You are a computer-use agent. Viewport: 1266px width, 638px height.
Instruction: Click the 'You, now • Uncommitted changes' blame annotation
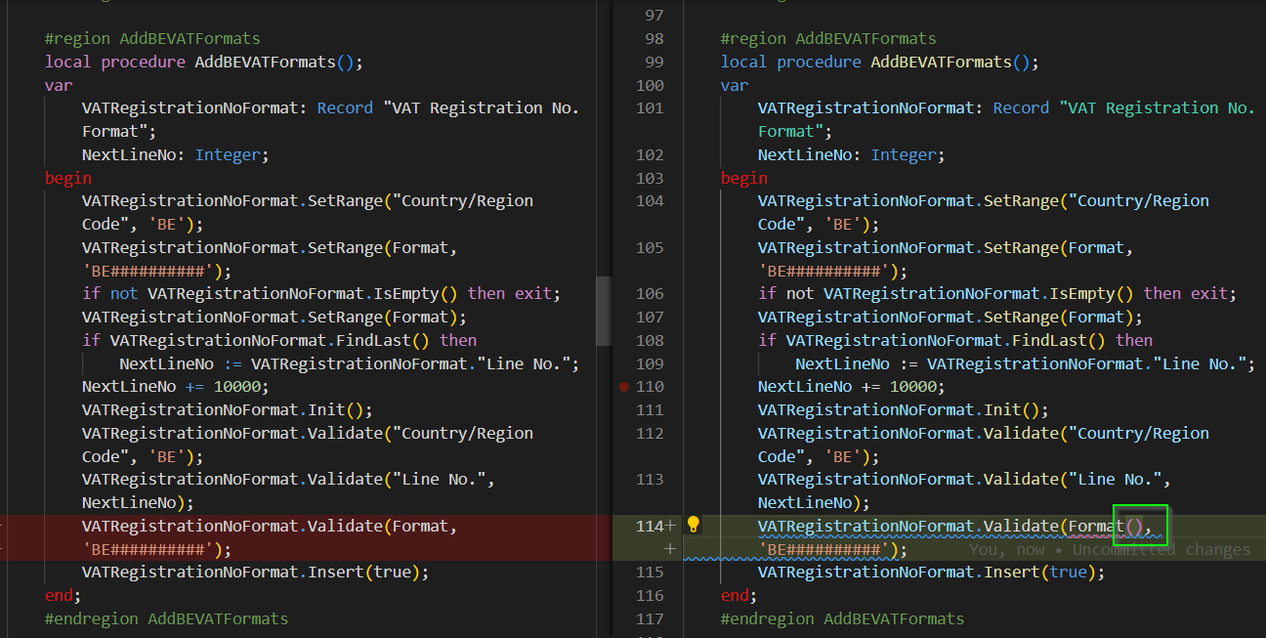point(1104,549)
